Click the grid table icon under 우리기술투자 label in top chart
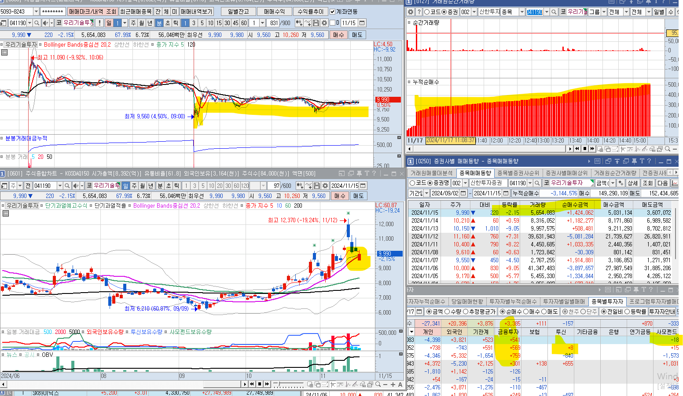This screenshot has width=683, height=396. click(4, 52)
